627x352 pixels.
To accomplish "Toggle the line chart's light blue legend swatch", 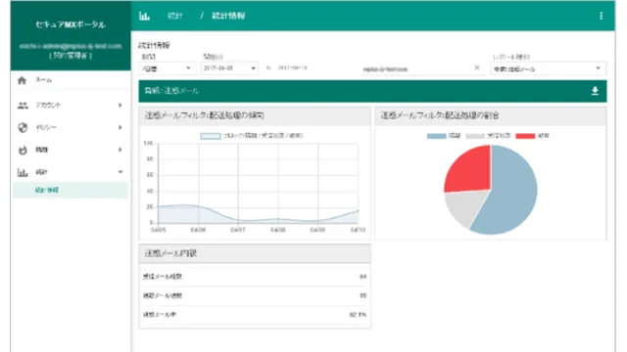I will pos(211,136).
